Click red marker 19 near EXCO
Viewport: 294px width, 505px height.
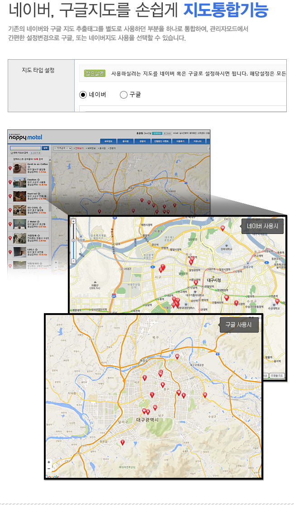[222, 229]
